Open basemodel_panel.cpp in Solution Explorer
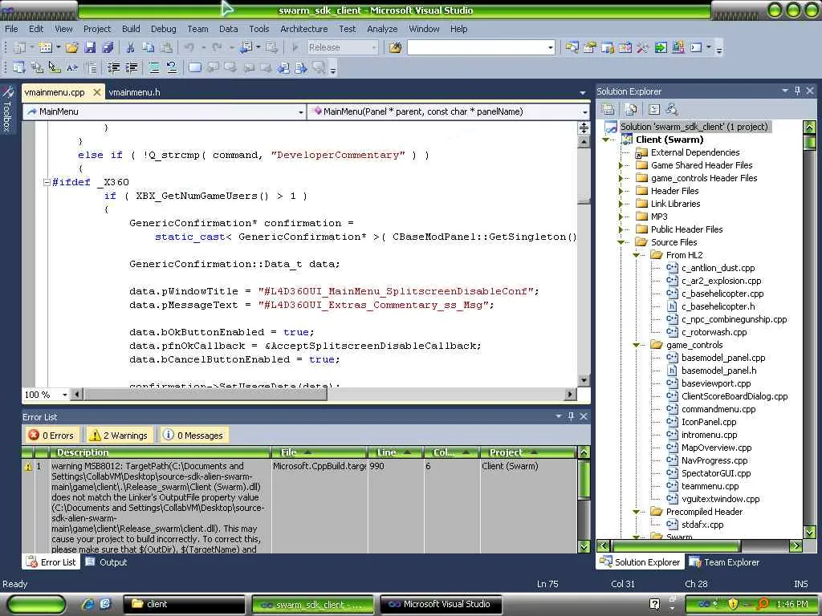This screenshot has height=616, width=822. (x=723, y=358)
